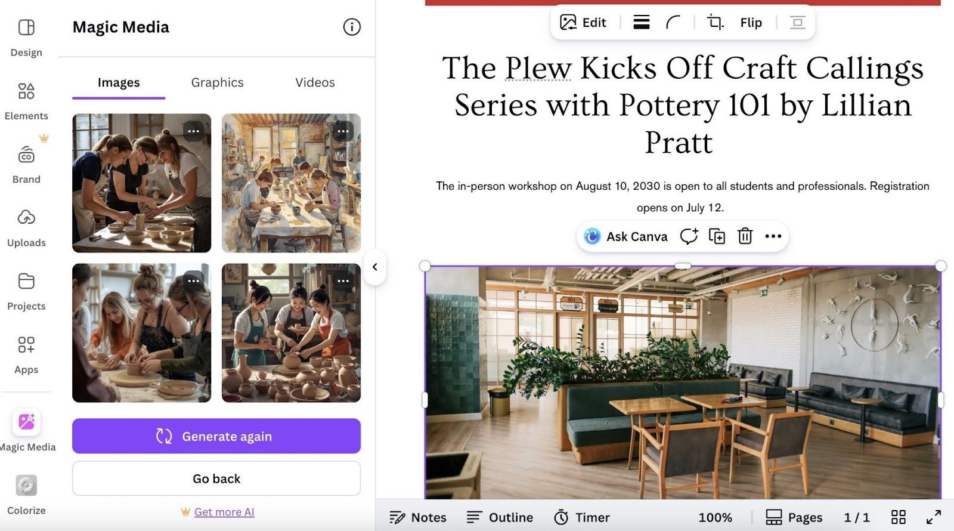954x531 pixels.
Task: Duplicate the current page
Action: click(x=717, y=236)
